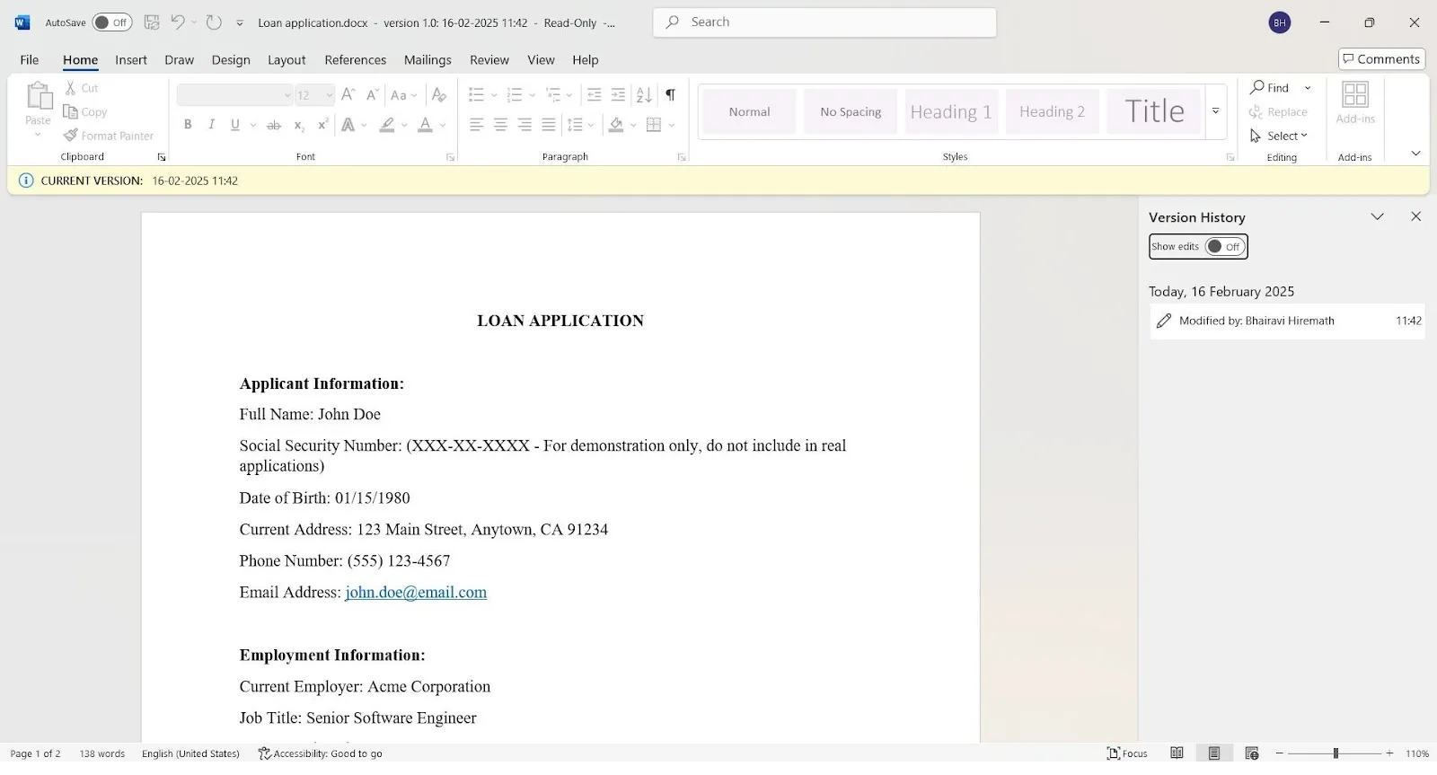Open john.doe@email.com link
The width and height of the screenshot is (1437, 775).
coord(416,592)
